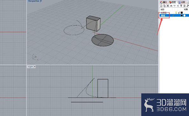The height and width of the screenshot is (116, 189).
Task: Open the black color swatch of the first layer
Action: pyautogui.click(x=182, y=12)
